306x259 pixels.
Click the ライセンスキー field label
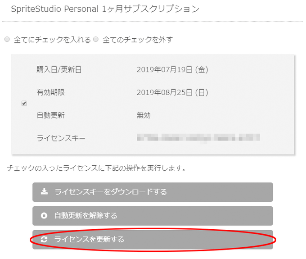pos(61,138)
